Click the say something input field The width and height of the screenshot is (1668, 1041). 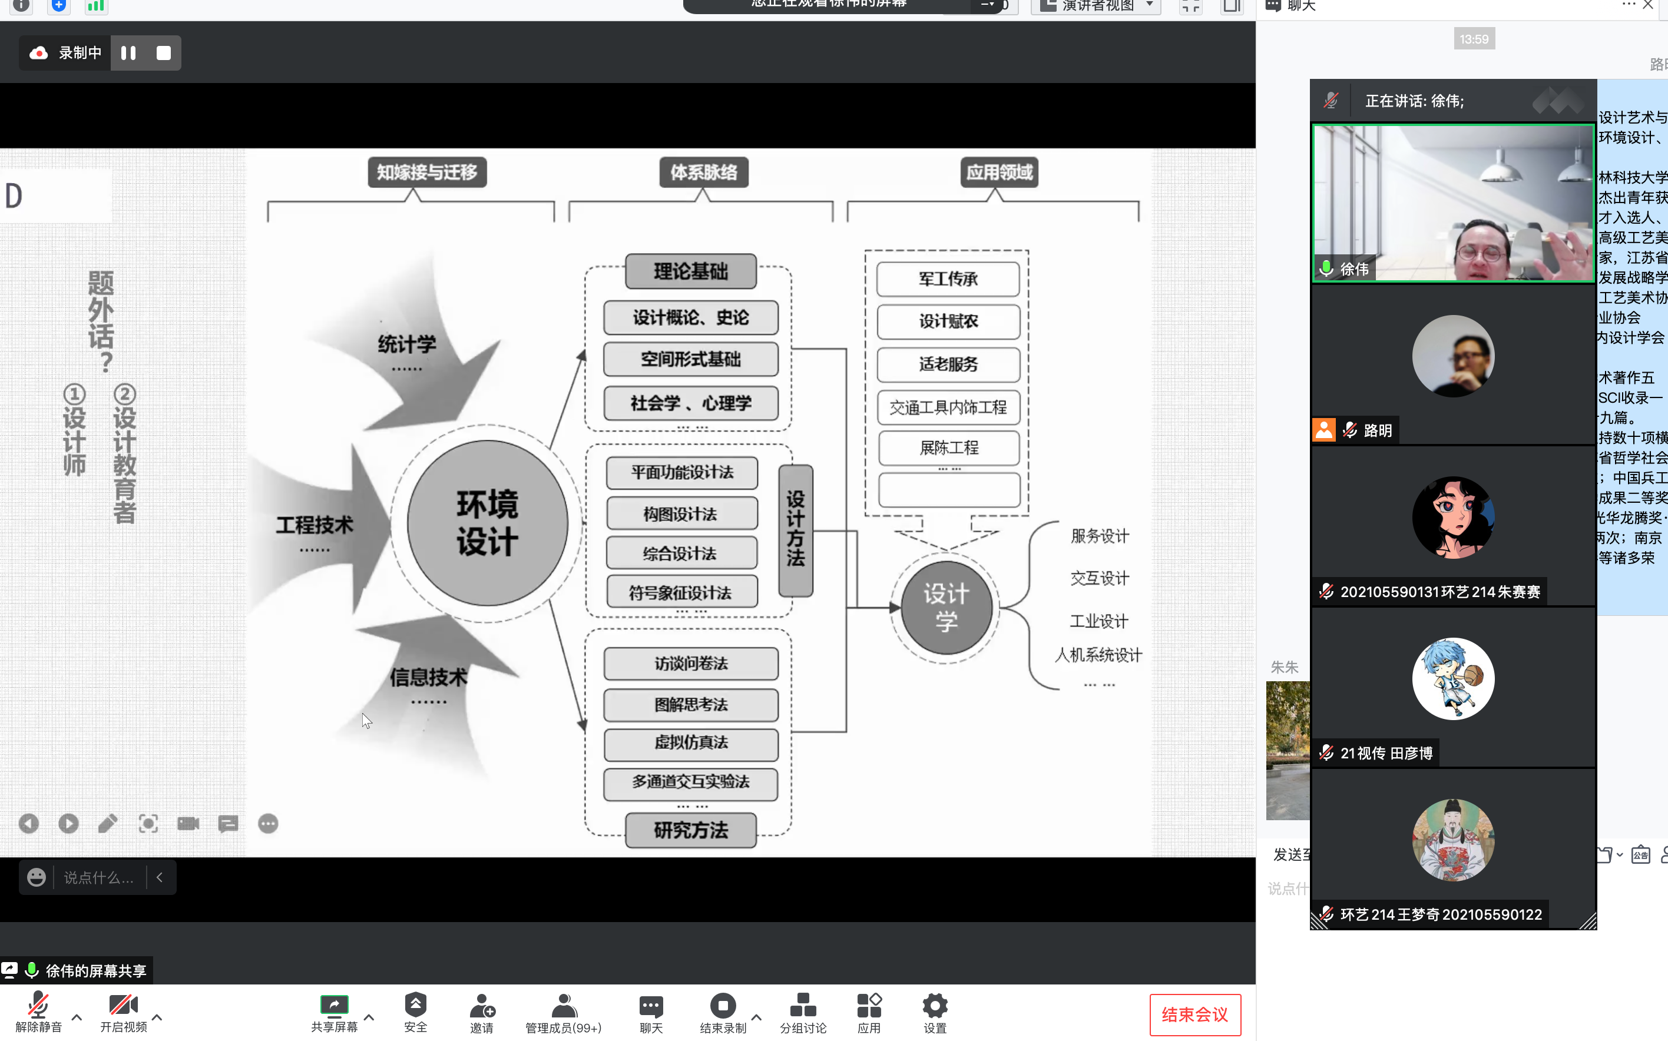98,877
